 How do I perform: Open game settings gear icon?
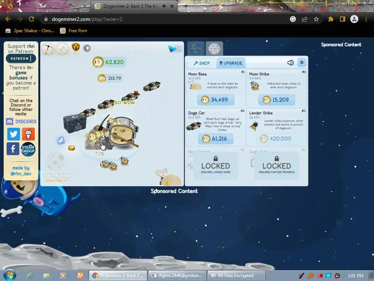click(x=302, y=63)
